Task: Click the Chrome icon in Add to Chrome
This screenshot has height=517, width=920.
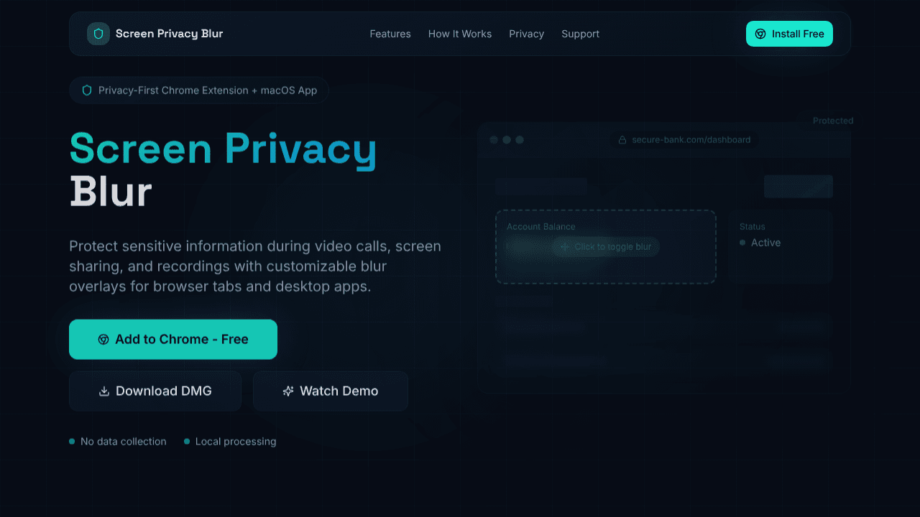Action: click(x=103, y=340)
